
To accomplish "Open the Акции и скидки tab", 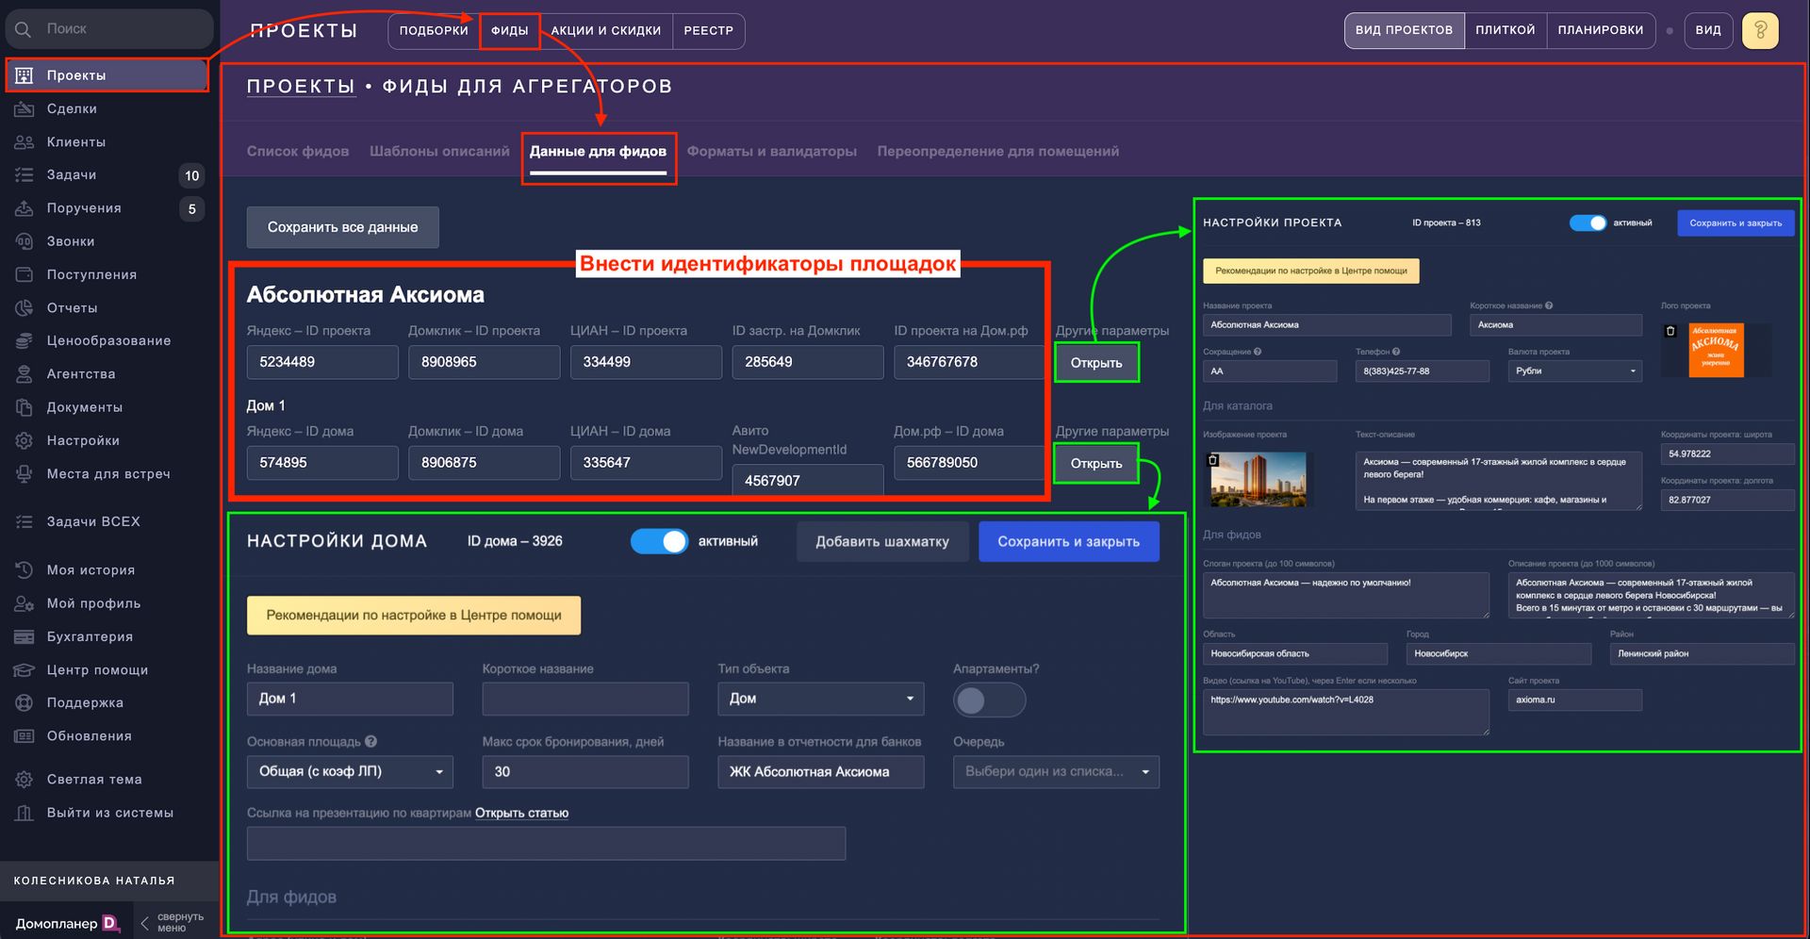I will click(x=605, y=30).
